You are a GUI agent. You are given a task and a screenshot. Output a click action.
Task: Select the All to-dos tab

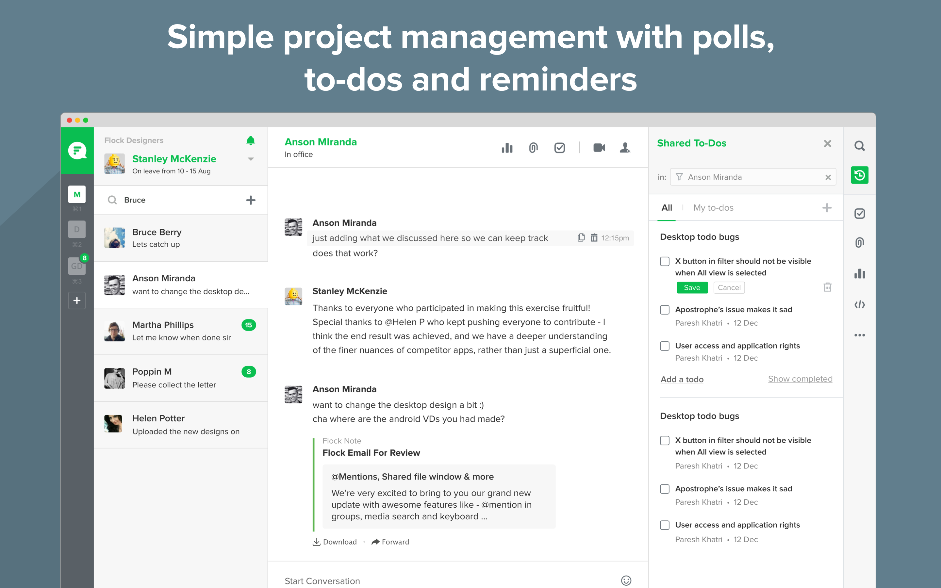click(667, 208)
